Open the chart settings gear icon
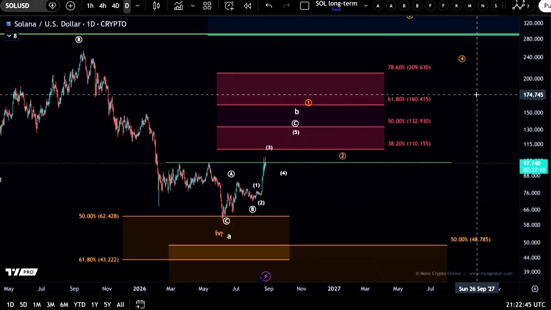The image size is (551, 310). tap(535, 289)
